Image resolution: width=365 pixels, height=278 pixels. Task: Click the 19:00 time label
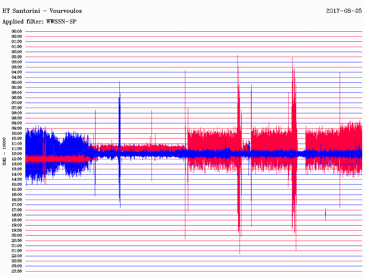17,225
